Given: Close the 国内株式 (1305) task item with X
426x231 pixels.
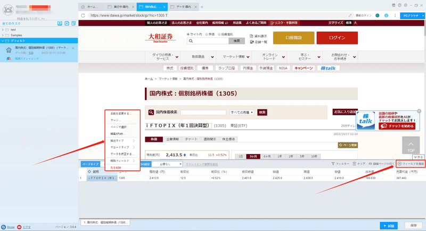Looking at the screenshot, I should [x=73, y=48].
